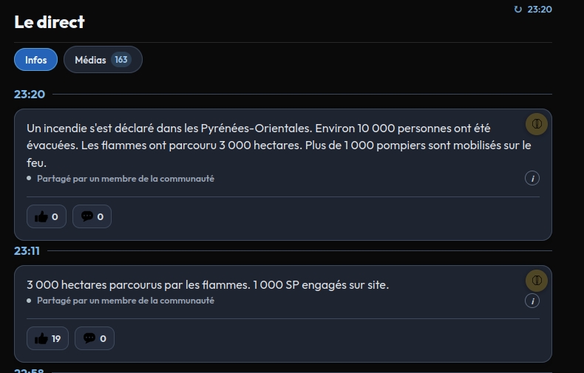Viewport: 584px width, 373px height.
Task: Open comments on the 23:11 post
Action: click(95, 338)
